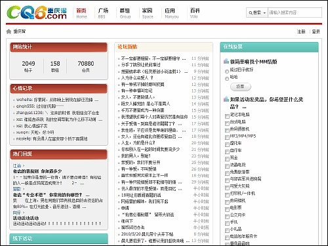The width and height of the screenshot is (328, 246).
Task: Select the 哈哈 radio option
Action: pos(227,79)
